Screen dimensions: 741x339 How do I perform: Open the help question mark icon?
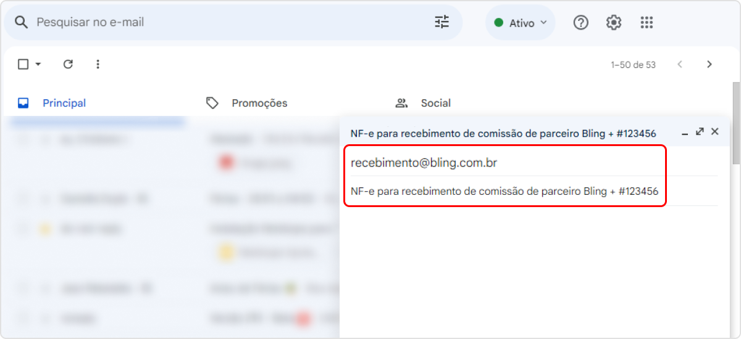[580, 23]
